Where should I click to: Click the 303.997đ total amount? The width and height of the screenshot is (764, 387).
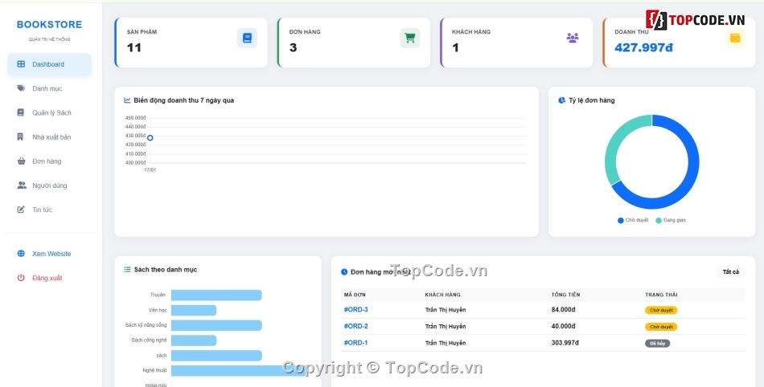[565, 343]
